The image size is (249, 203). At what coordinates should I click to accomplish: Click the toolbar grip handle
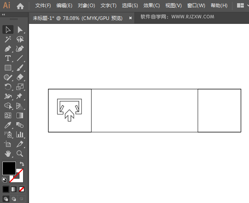point(14,19)
